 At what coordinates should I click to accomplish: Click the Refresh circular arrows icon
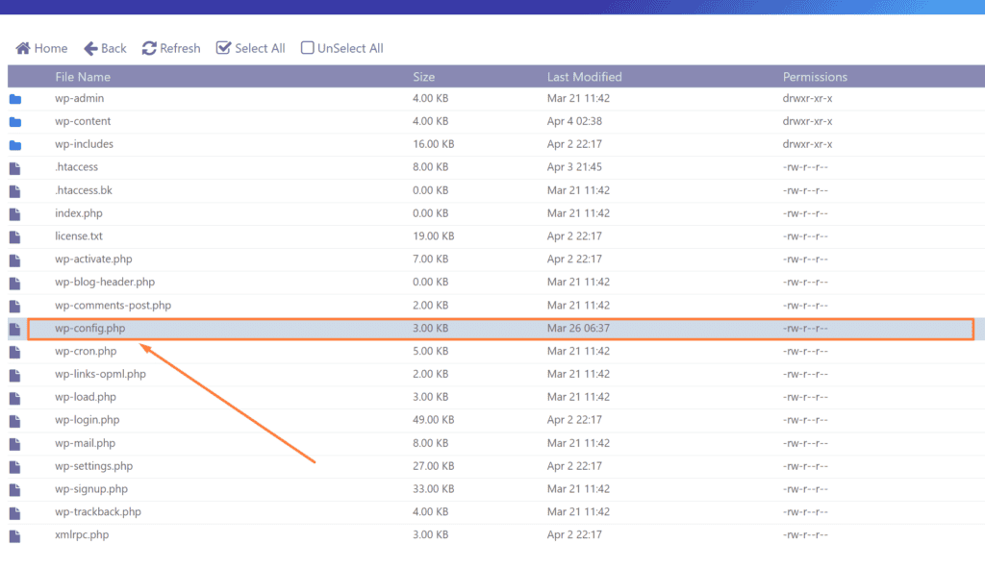149,48
